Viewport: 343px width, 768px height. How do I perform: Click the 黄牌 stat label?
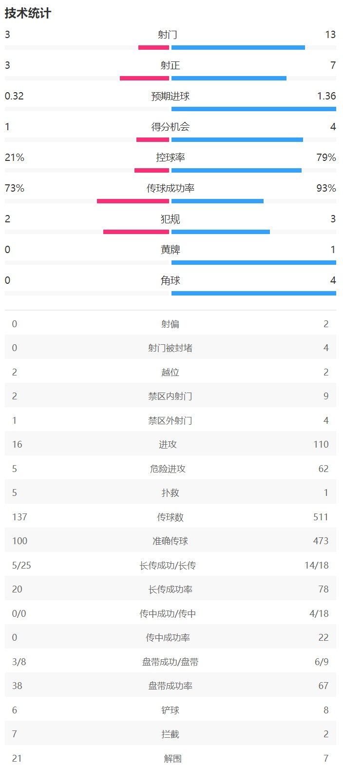point(171,250)
